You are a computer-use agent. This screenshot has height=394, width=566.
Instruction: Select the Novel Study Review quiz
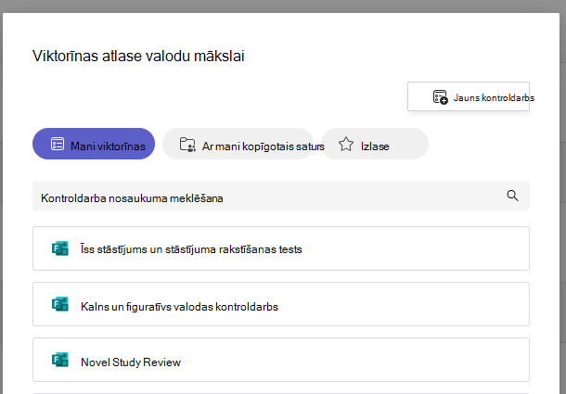(281, 360)
